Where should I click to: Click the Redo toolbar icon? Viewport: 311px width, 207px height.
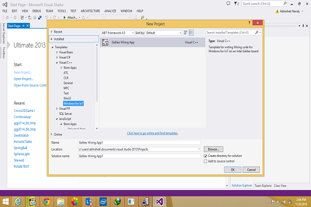click(x=54, y=18)
